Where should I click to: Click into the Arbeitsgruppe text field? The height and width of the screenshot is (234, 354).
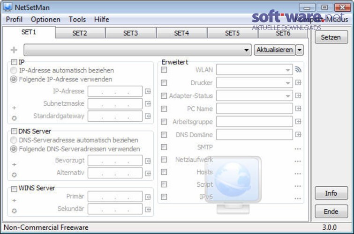coord(255,122)
